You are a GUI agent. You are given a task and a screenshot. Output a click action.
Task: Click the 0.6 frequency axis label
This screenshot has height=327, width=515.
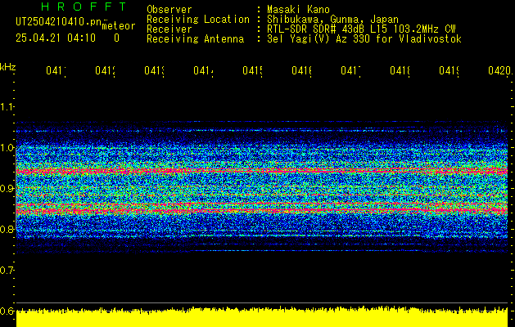tap(7, 311)
